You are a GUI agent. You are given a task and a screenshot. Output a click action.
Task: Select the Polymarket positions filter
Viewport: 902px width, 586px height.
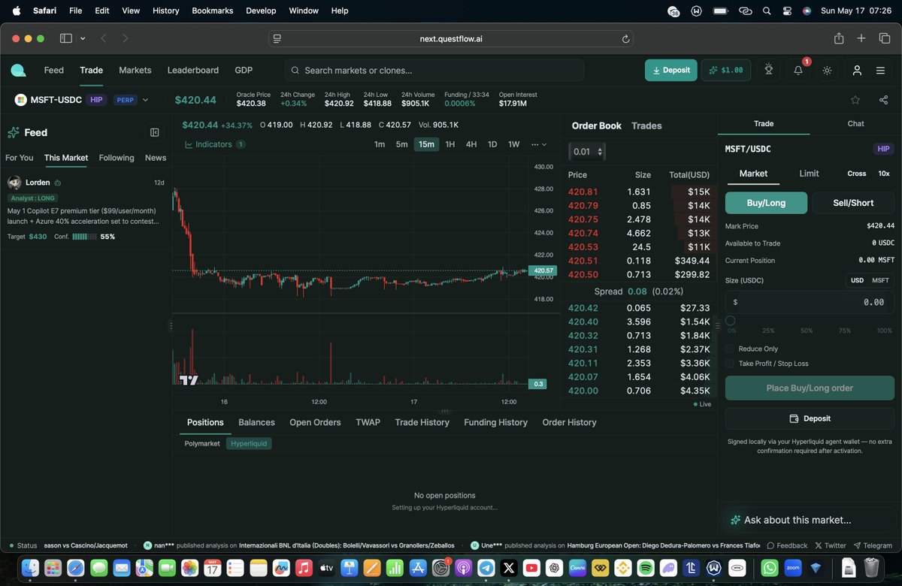pyautogui.click(x=202, y=443)
